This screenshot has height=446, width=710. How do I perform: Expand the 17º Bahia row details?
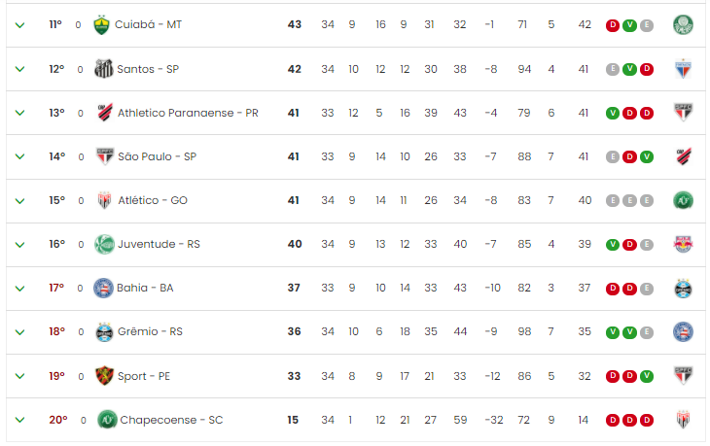[19, 289]
